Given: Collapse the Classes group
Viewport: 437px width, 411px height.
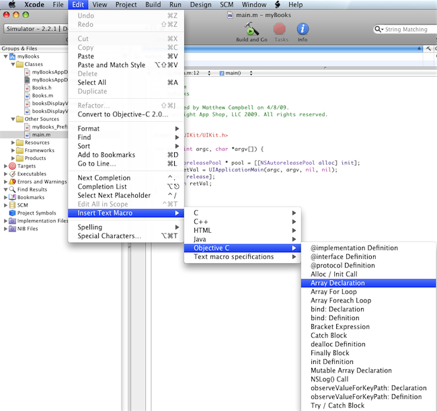Looking at the screenshot, I should click(13, 64).
